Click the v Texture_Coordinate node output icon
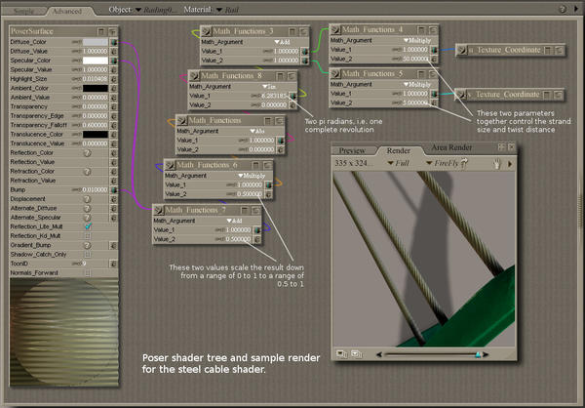Viewport: 585px width, 408px height. (461, 94)
